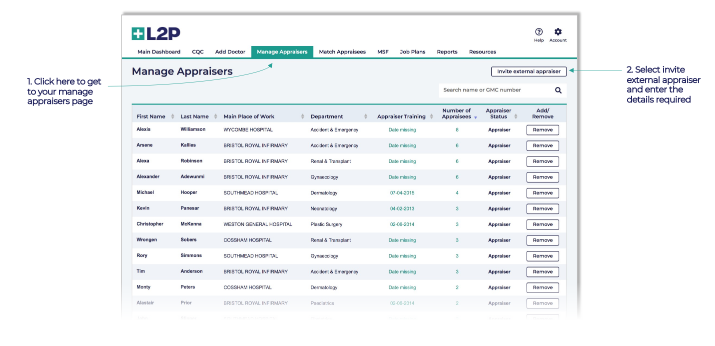Open the Main Dashboard tab
The width and height of the screenshot is (715, 346).
coord(159,52)
